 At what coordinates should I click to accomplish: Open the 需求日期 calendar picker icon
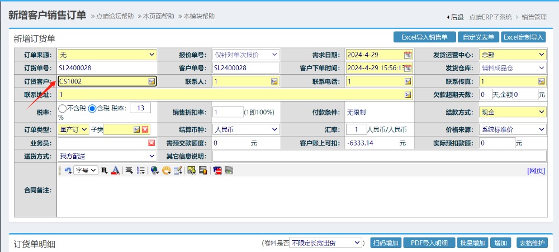click(408, 55)
